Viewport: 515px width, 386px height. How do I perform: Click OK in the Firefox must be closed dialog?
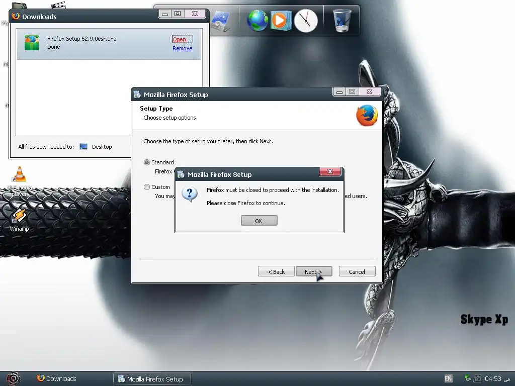259,221
